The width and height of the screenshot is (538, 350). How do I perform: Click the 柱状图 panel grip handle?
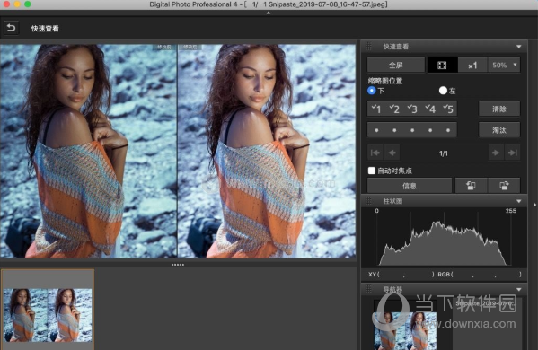[x=368, y=201]
